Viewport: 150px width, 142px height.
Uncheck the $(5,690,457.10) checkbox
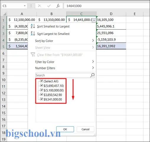pyautogui.click(x=42, y=85)
